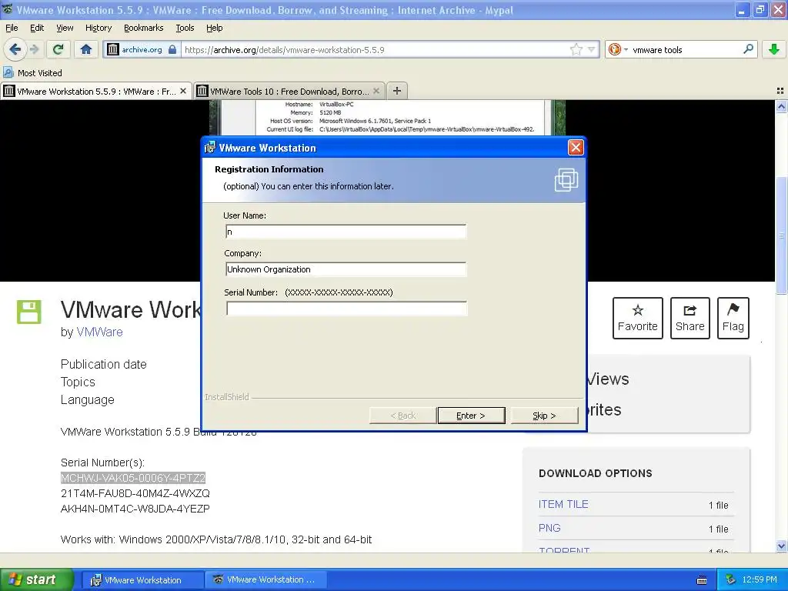
Task: Restore down the browser window
Action: click(760, 9)
